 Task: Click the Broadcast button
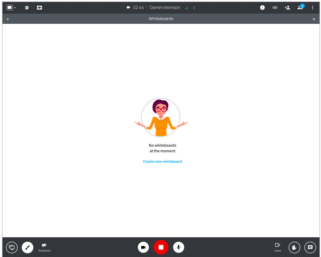[44, 247]
